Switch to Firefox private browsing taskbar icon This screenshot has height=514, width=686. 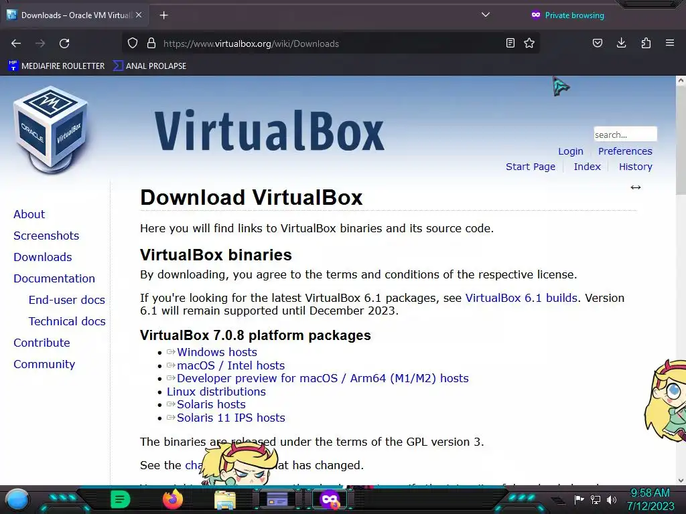tap(330, 499)
